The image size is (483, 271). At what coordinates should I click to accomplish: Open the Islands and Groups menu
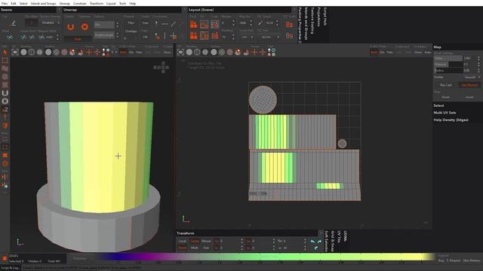(44, 3)
